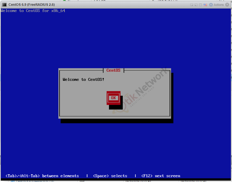Click the "Welcome to CentOS!" dialog message
232x182 pixels.
[x=84, y=79]
